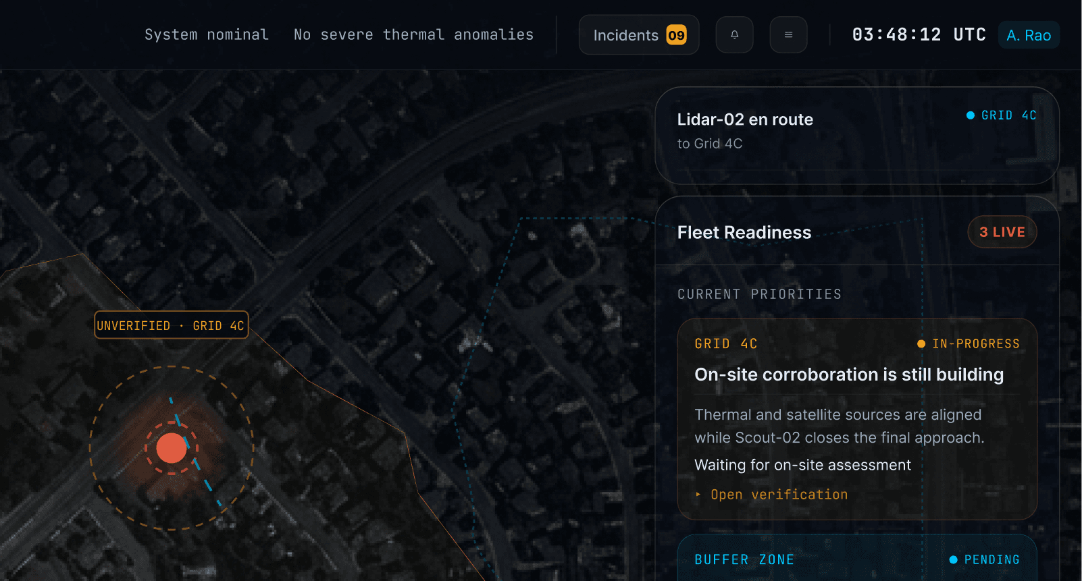The height and width of the screenshot is (581, 1082).
Task: Click the Thermal and satellite sources description
Action: [840, 426]
